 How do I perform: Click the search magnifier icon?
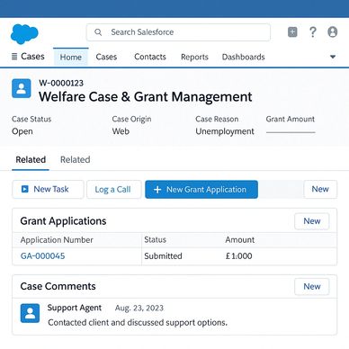coord(98,32)
